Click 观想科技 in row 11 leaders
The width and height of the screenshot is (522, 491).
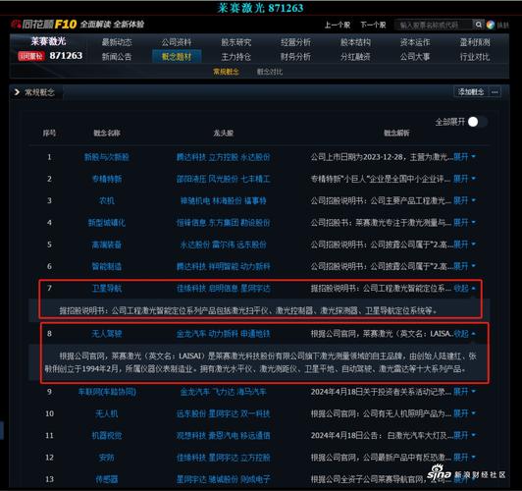191,435
